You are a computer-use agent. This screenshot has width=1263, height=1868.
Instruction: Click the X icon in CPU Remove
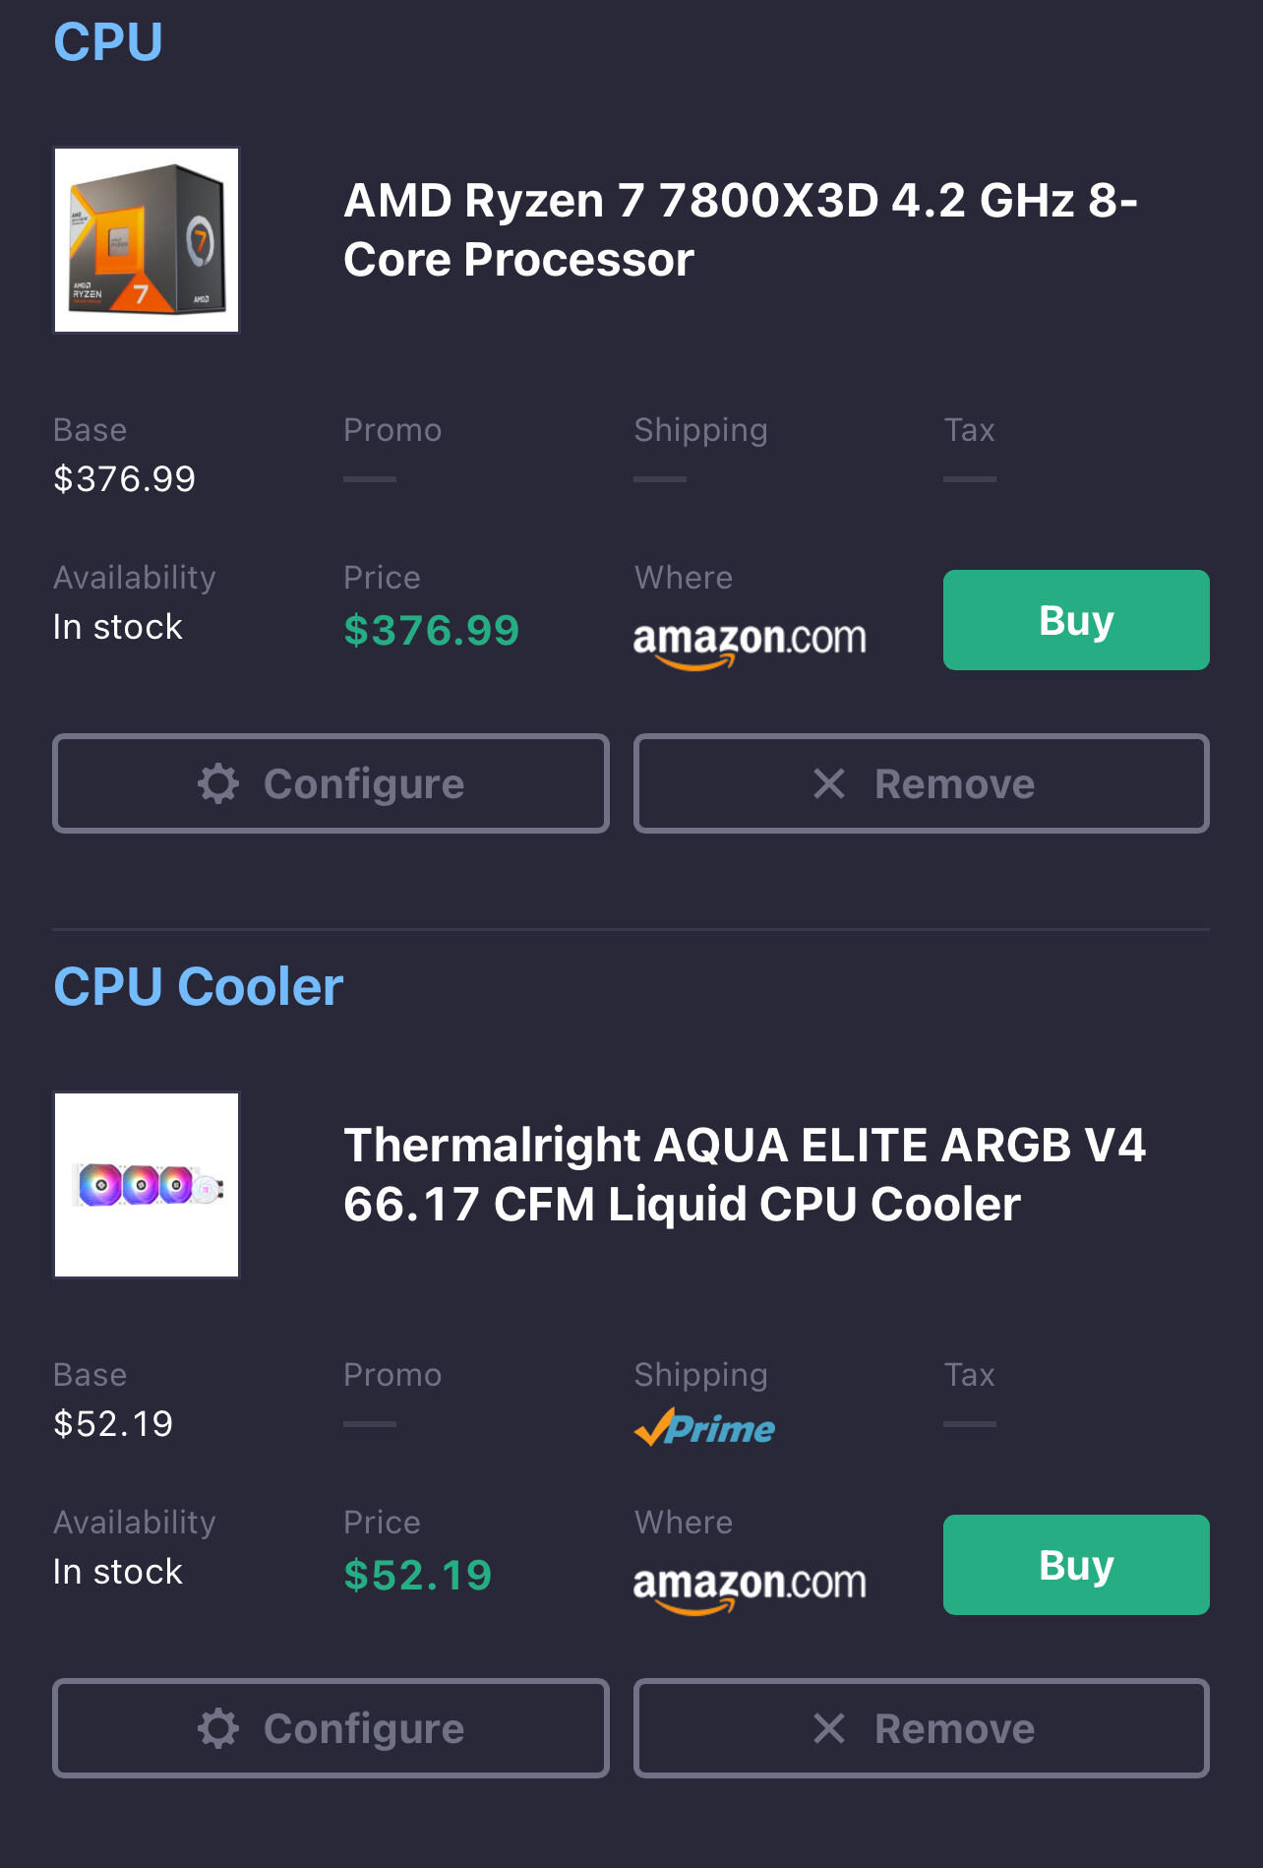coord(829,784)
